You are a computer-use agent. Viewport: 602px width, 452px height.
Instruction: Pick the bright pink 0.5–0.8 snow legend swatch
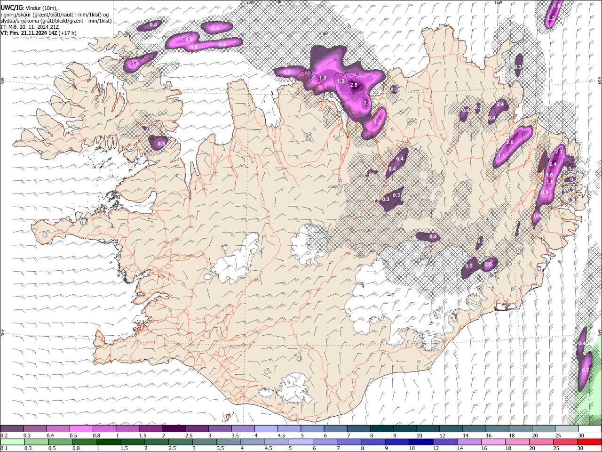click(81, 429)
